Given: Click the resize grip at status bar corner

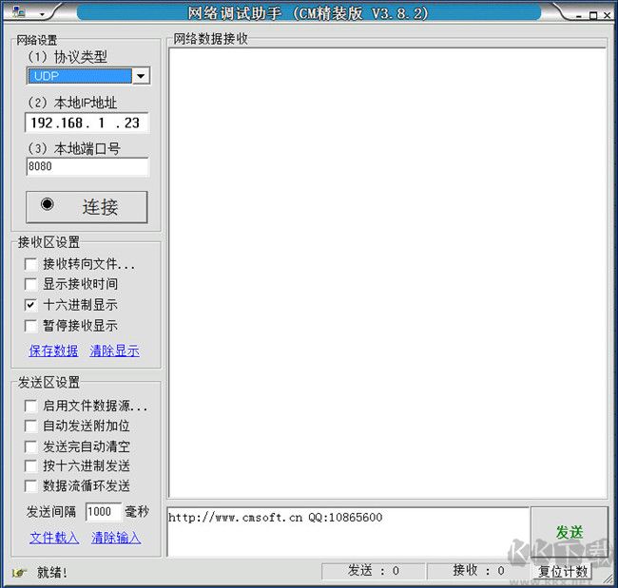Looking at the screenshot, I should click(x=609, y=579).
